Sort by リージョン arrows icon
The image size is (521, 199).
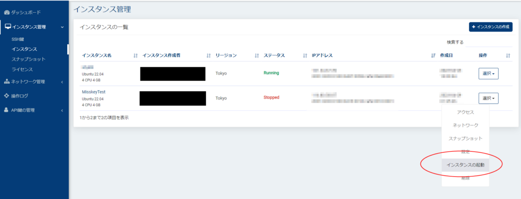pos(257,56)
